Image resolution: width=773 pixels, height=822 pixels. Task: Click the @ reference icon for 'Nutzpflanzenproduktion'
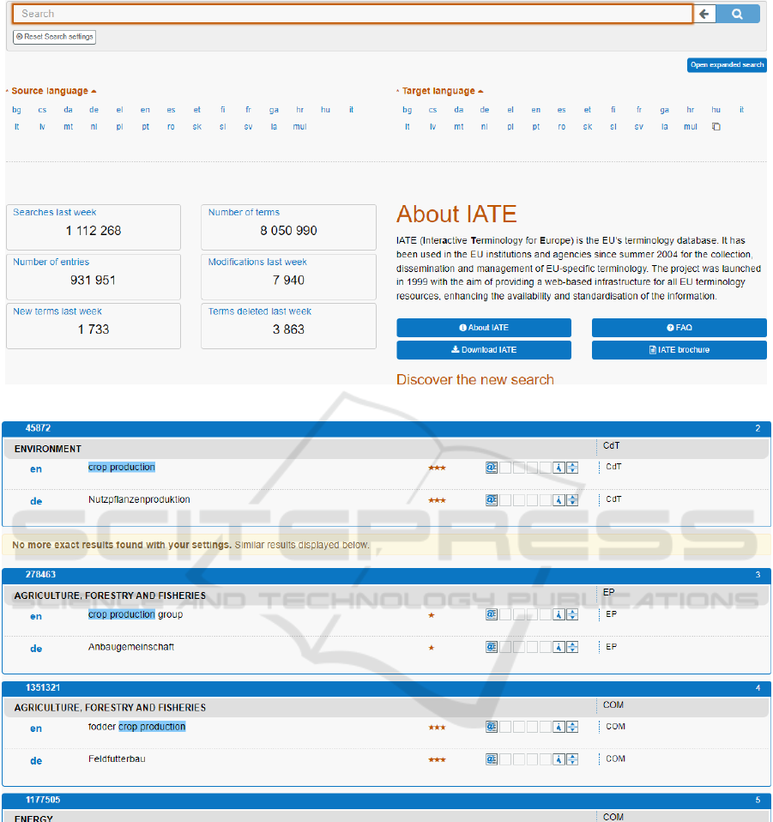pos(492,499)
